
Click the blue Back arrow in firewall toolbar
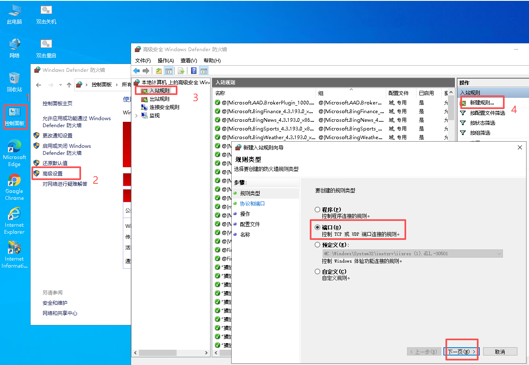pyautogui.click(x=136, y=71)
